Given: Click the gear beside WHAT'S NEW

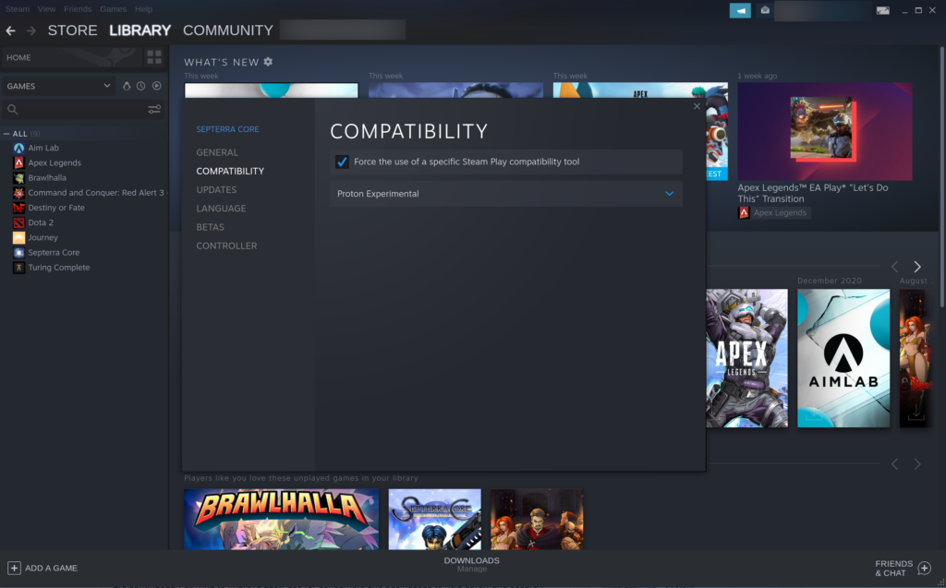Looking at the screenshot, I should (267, 61).
